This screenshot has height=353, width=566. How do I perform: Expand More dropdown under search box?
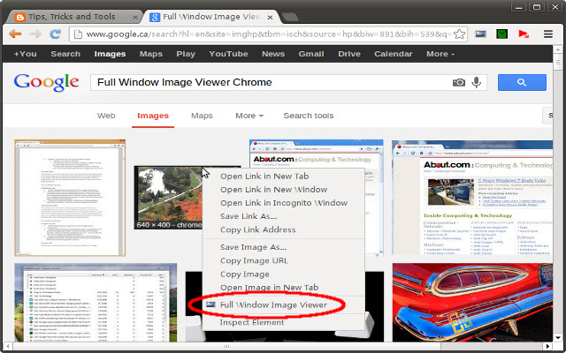click(x=249, y=116)
